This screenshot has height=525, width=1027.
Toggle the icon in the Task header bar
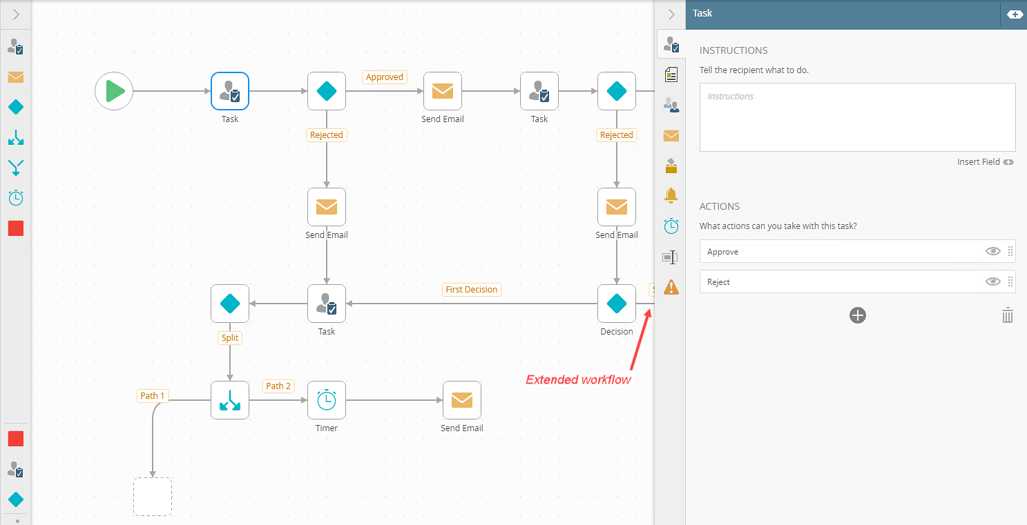coord(1015,14)
